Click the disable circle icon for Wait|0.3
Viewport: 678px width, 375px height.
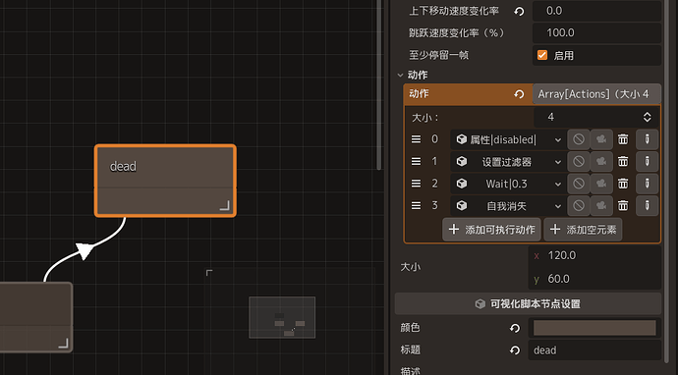[x=579, y=184]
